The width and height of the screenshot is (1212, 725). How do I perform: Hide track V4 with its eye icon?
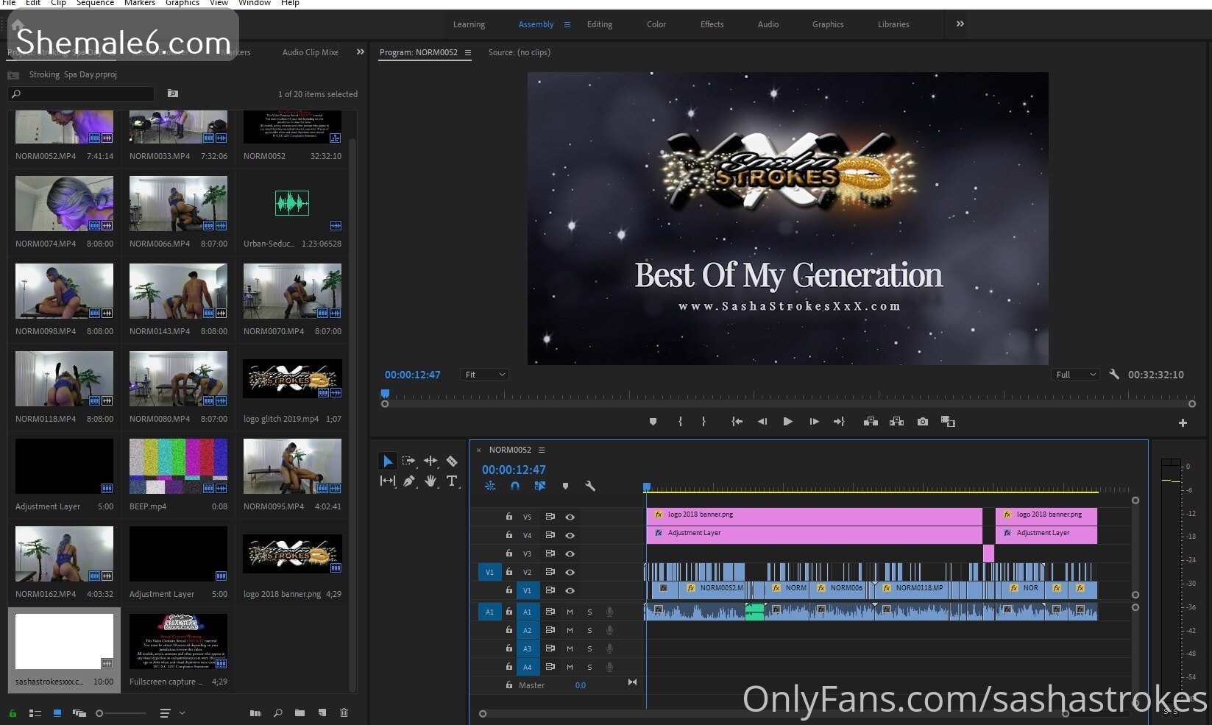pos(570,535)
